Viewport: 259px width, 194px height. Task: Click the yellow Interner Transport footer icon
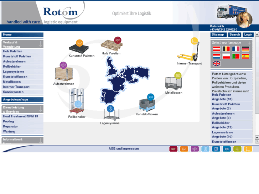coord(248,149)
